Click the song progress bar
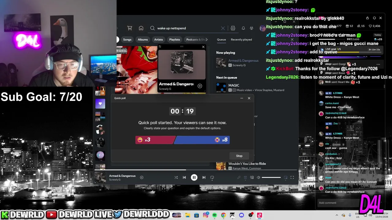The width and height of the screenshot is (392, 220). point(195,170)
